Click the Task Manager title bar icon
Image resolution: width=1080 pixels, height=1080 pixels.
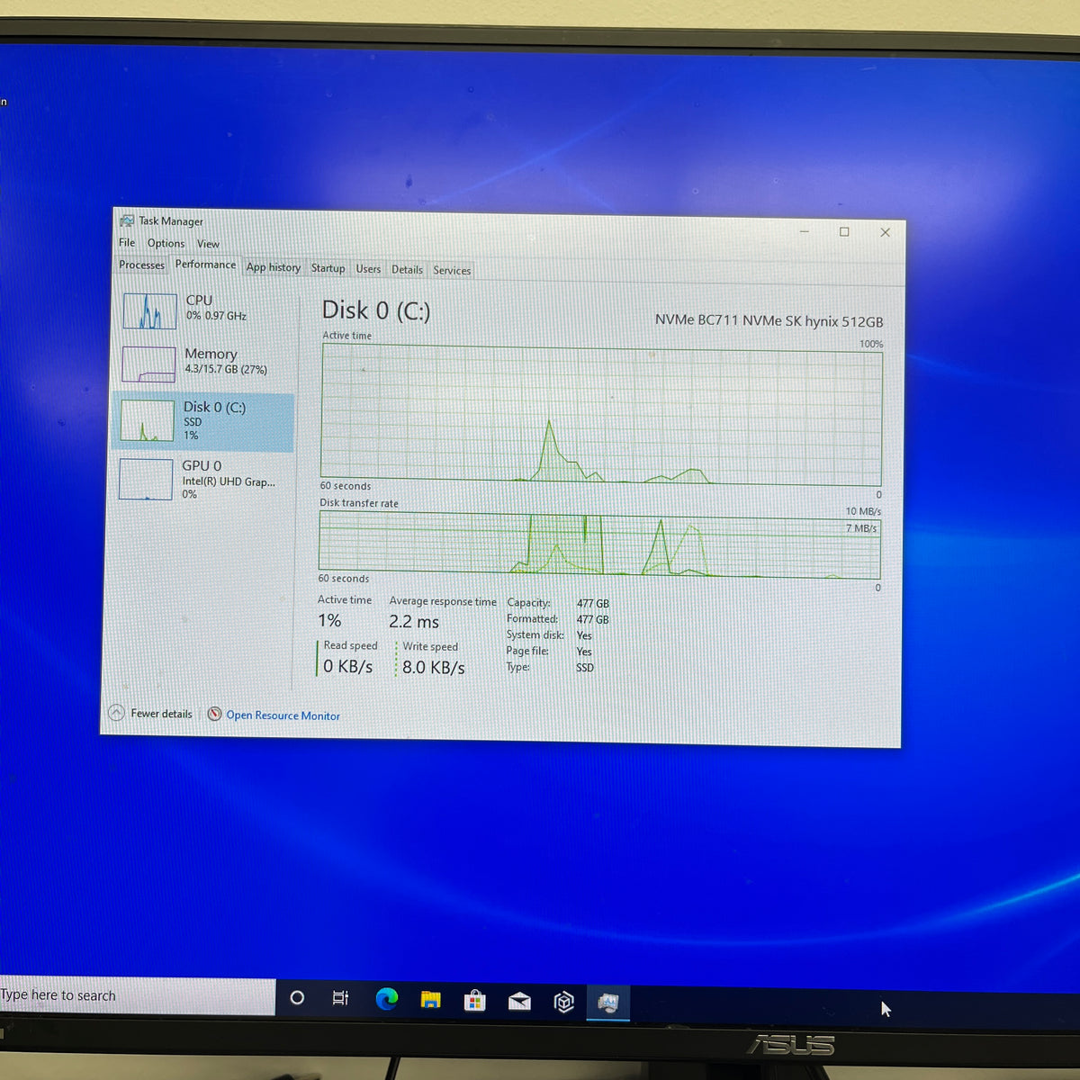pos(127,220)
